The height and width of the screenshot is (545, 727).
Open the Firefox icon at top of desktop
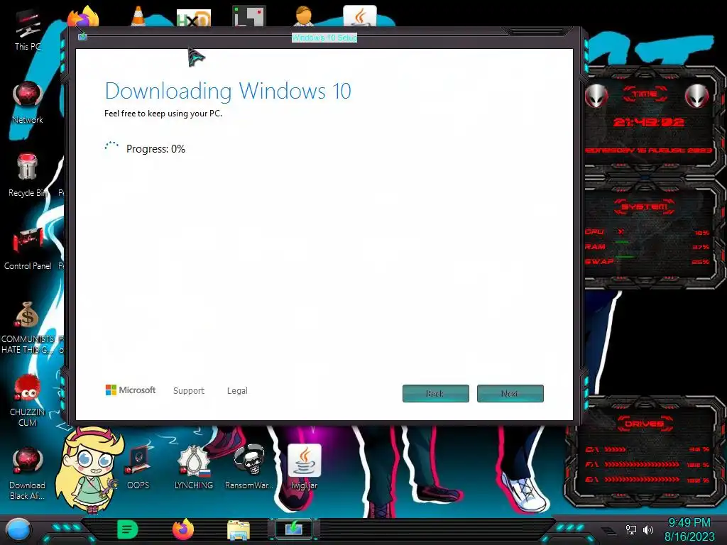pyautogui.click(x=84, y=17)
